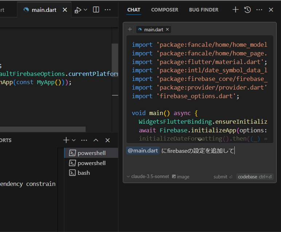Open new terminal profile dropdown
Viewport: 281px width, 232px height.
click(x=74, y=140)
